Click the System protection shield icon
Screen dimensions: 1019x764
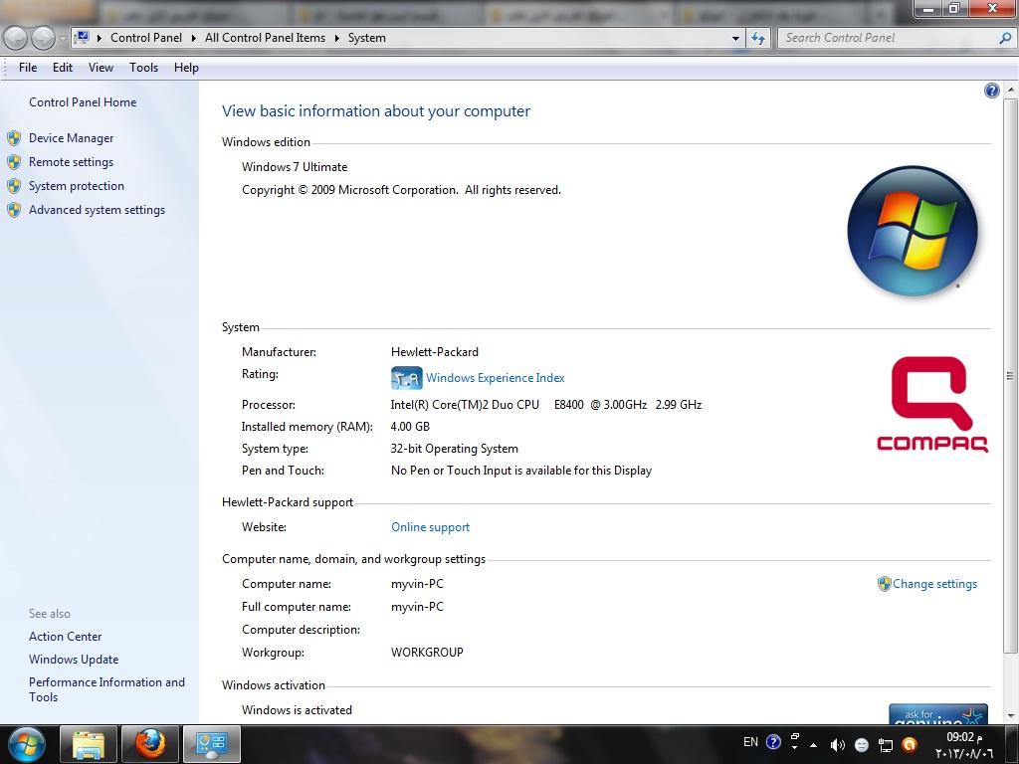pos(14,186)
